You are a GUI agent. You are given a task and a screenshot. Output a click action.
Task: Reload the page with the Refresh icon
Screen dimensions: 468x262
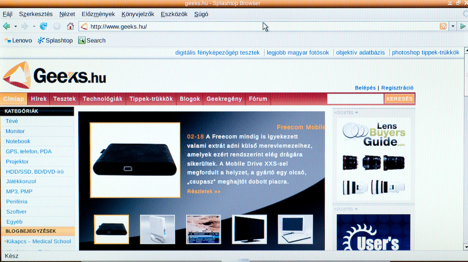coord(44,26)
